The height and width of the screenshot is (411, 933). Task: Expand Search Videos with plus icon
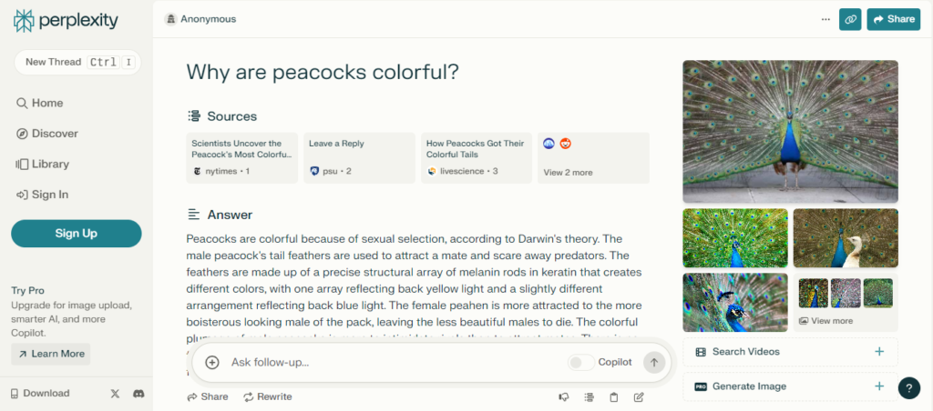click(879, 352)
